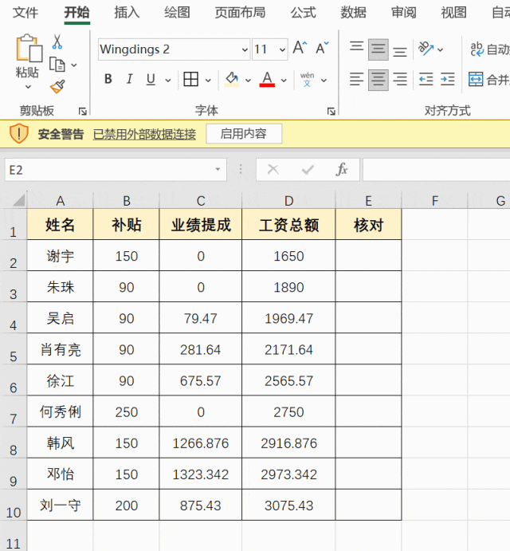This screenshot has width=510, height=551.
Task: Switch to the 插入 tab
Action: tap(127, 13)
